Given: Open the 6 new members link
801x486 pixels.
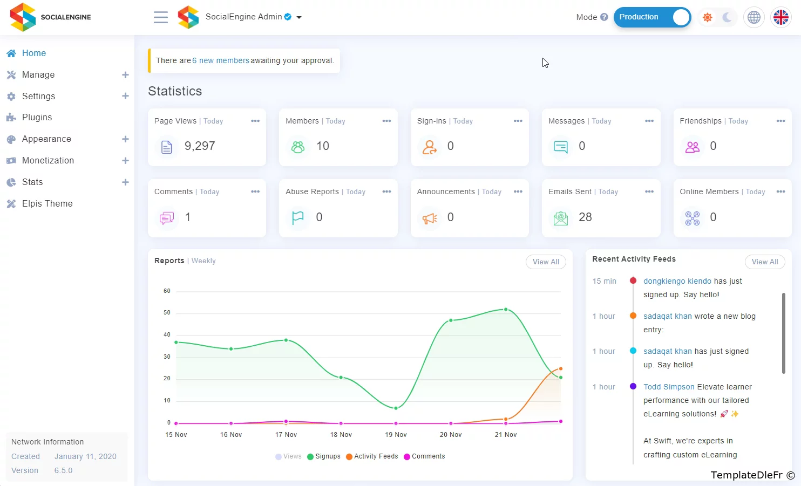Looking at the screenshot, I should coord(221,60).
